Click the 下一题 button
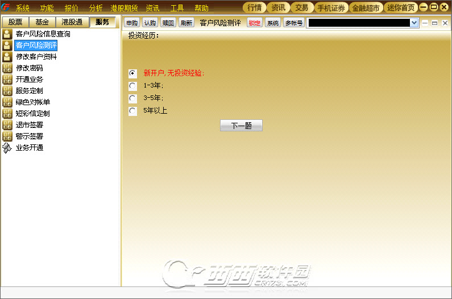The image size is (452, 299). coord(241,126)
